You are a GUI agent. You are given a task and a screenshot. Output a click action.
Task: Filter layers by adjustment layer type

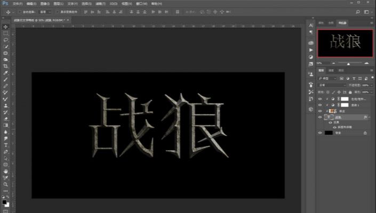348,78
